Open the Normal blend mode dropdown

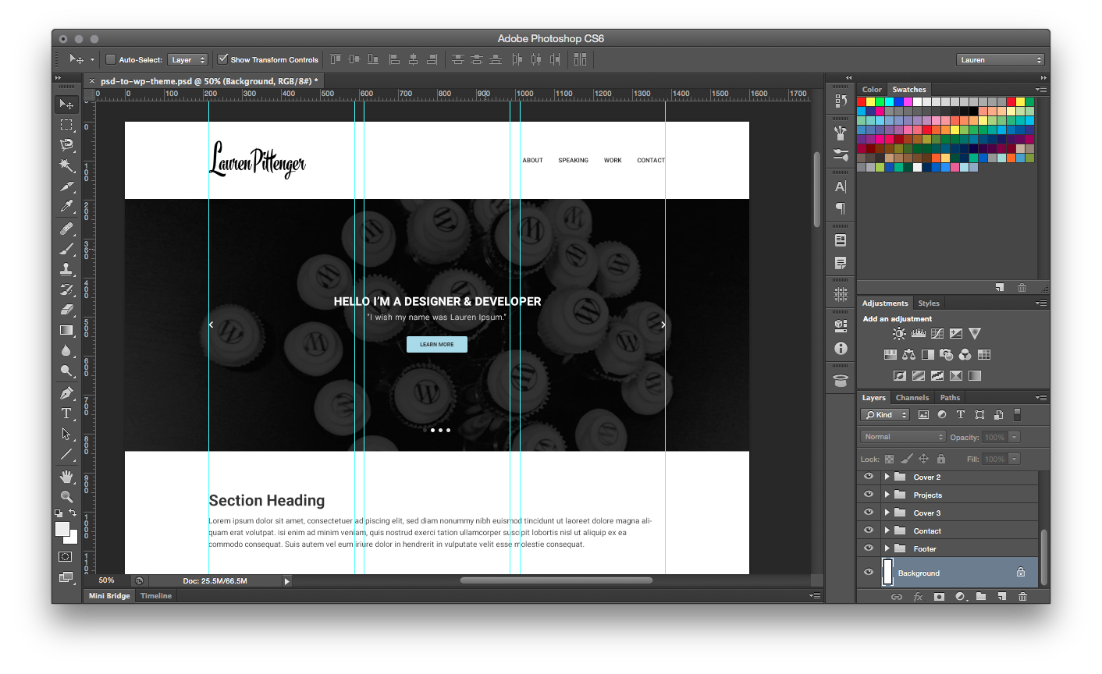coord(903,437)
